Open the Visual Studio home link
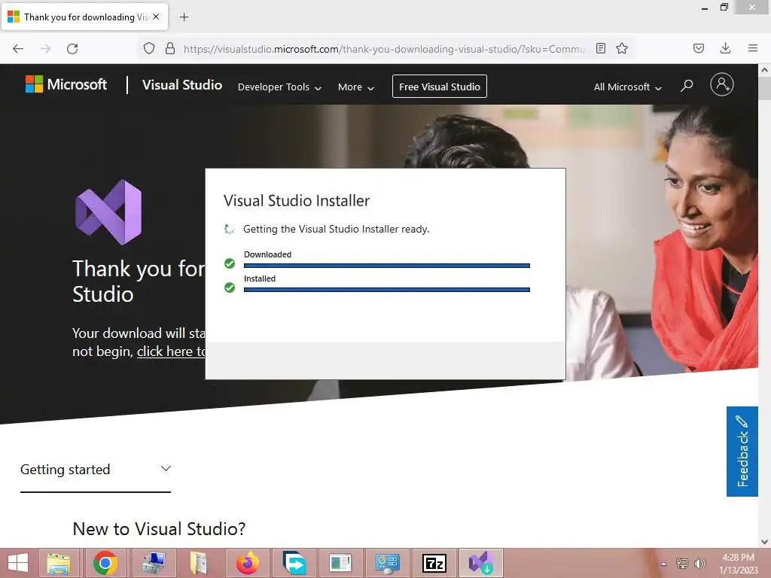This screenshot has height=578, width=771. (x=182, y=85)
